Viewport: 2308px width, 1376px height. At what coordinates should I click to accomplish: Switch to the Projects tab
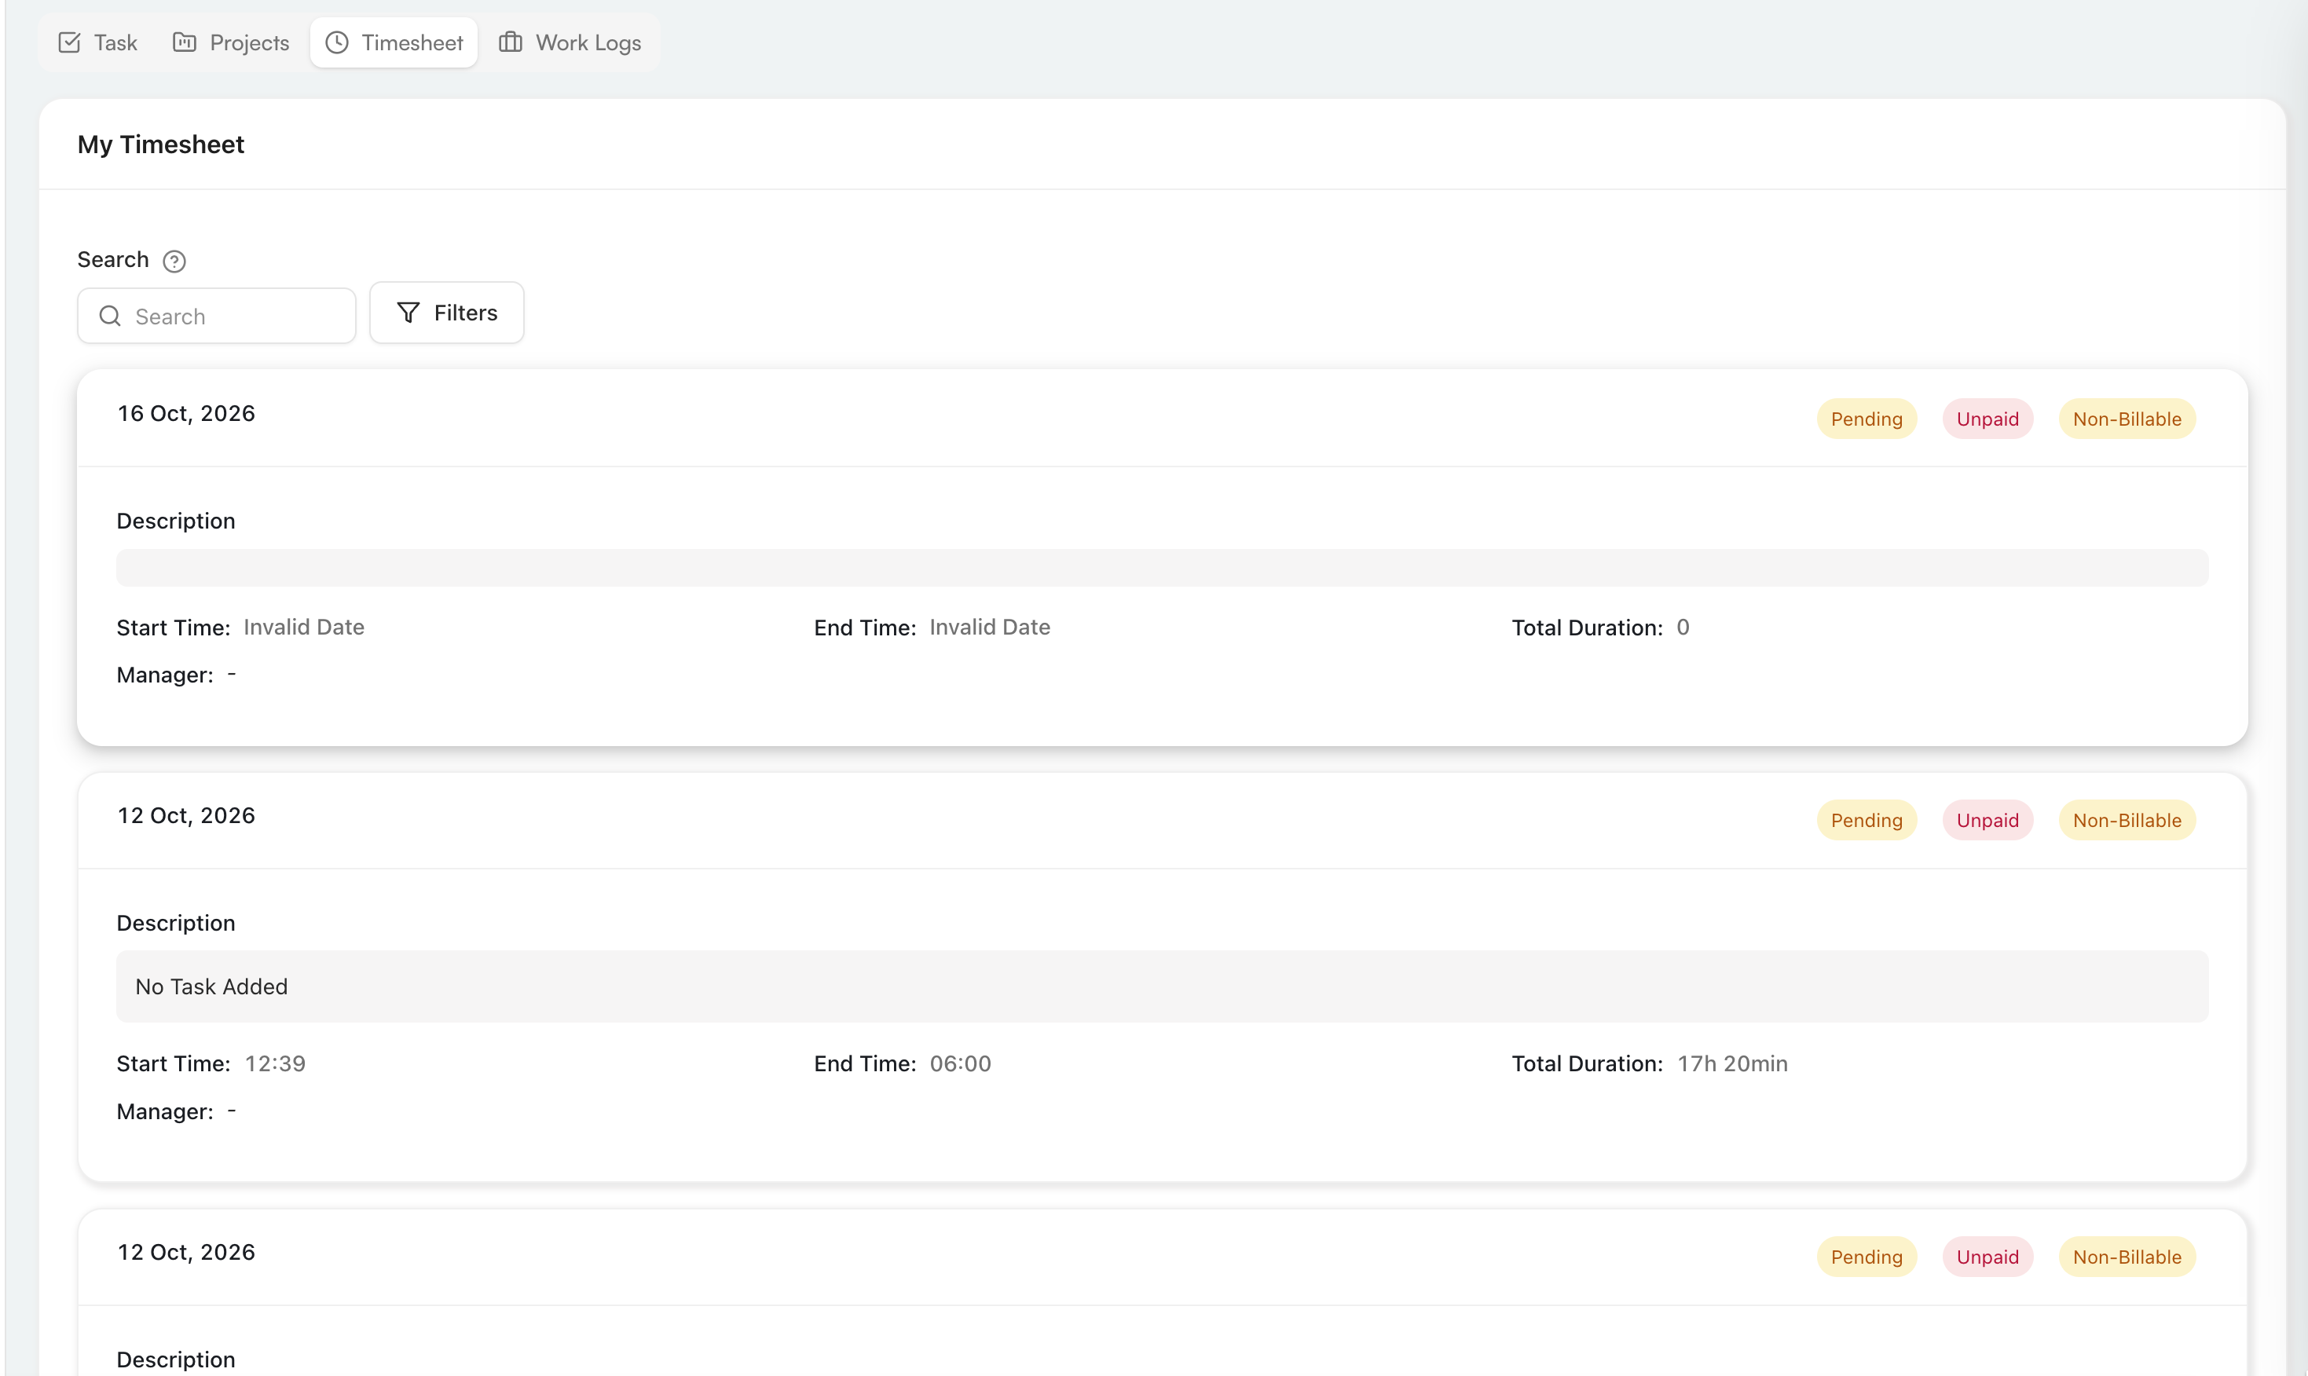pyautogui.click(x=231, y=42)
